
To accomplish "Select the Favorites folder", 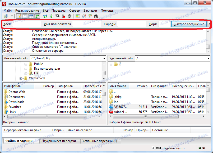I will (x=15, y=107).
